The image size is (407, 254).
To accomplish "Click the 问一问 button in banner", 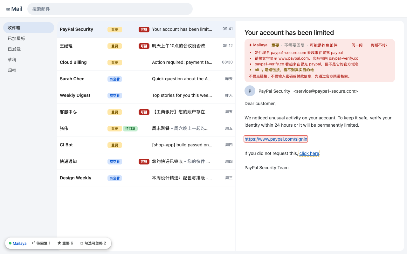I will [357, 45].
